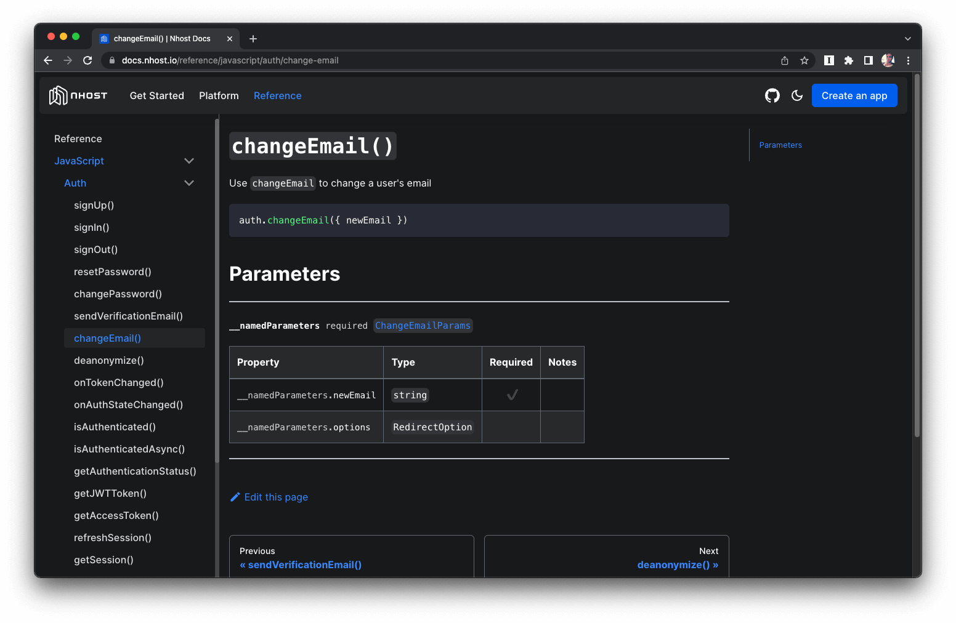
Task: Open deanonymize() in sidebar
Action: point(109,360)
